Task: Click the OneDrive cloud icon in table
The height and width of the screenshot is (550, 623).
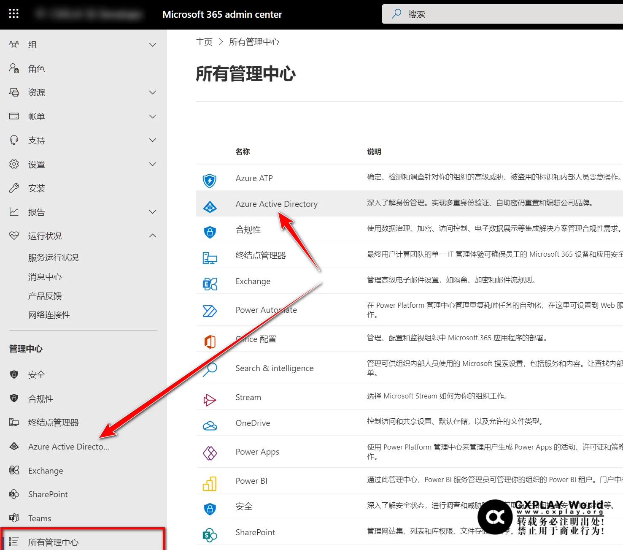Action: pos(210,426)
